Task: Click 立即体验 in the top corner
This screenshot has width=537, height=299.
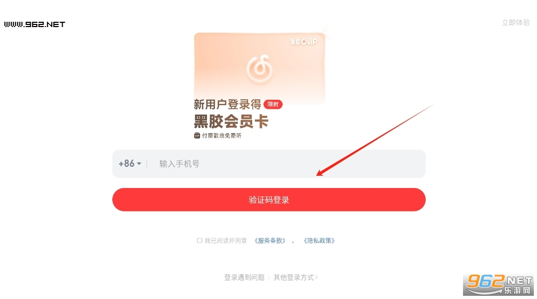Action: pyautogui.click(x=516, y=22)
